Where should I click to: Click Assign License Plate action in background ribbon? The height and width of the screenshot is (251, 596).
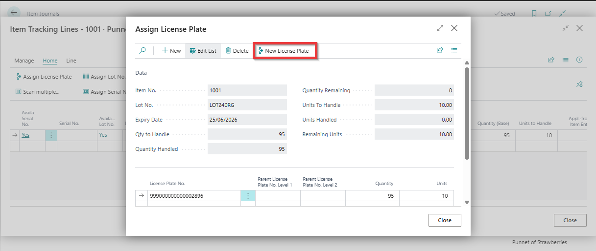pyautogui.click(x=44, y=77)
